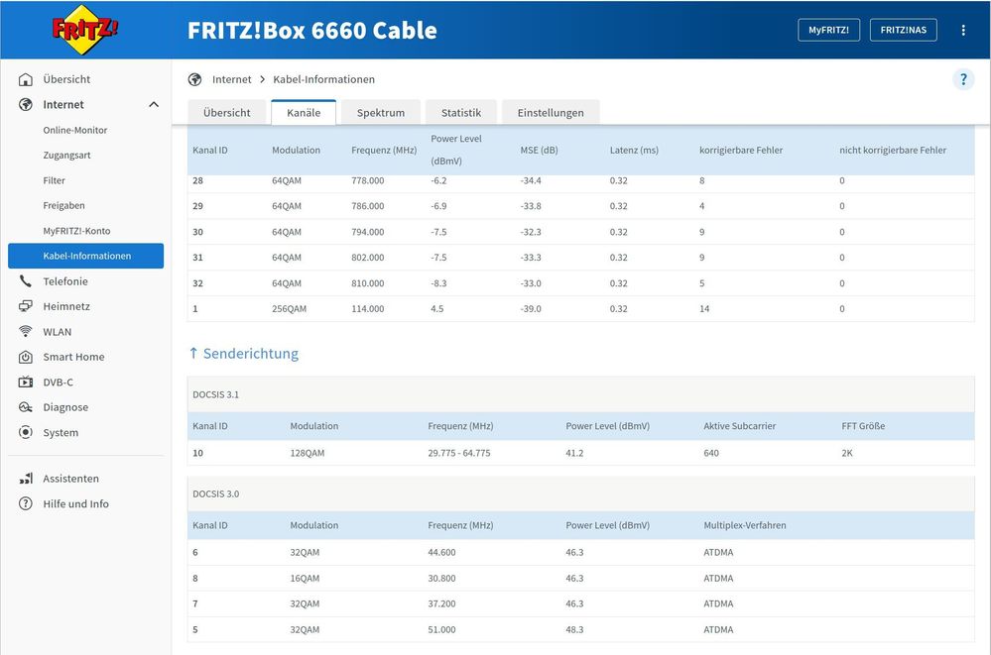
Task: Click the Internet breadcrumb link
Action: pyautogui.click(x=231, y=79)
